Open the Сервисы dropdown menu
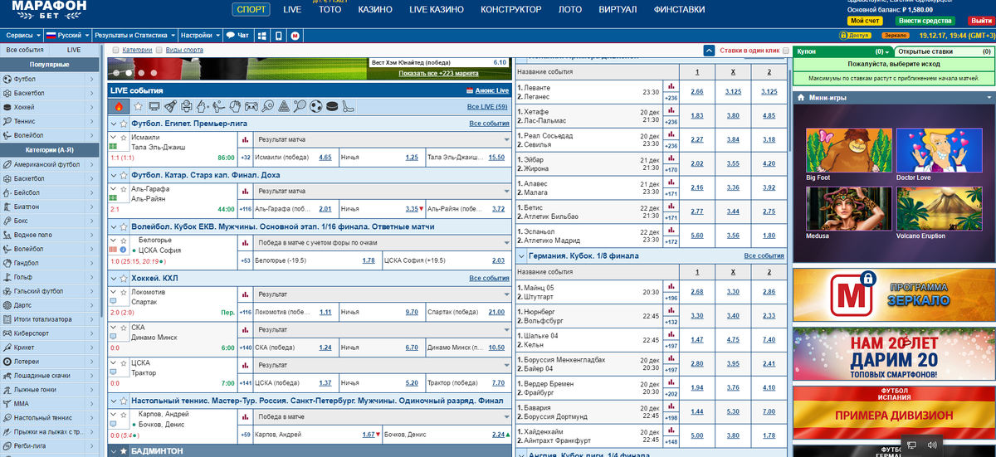This screenshot has width=996, height=457. pyautogui.click(x=22, y=36)
